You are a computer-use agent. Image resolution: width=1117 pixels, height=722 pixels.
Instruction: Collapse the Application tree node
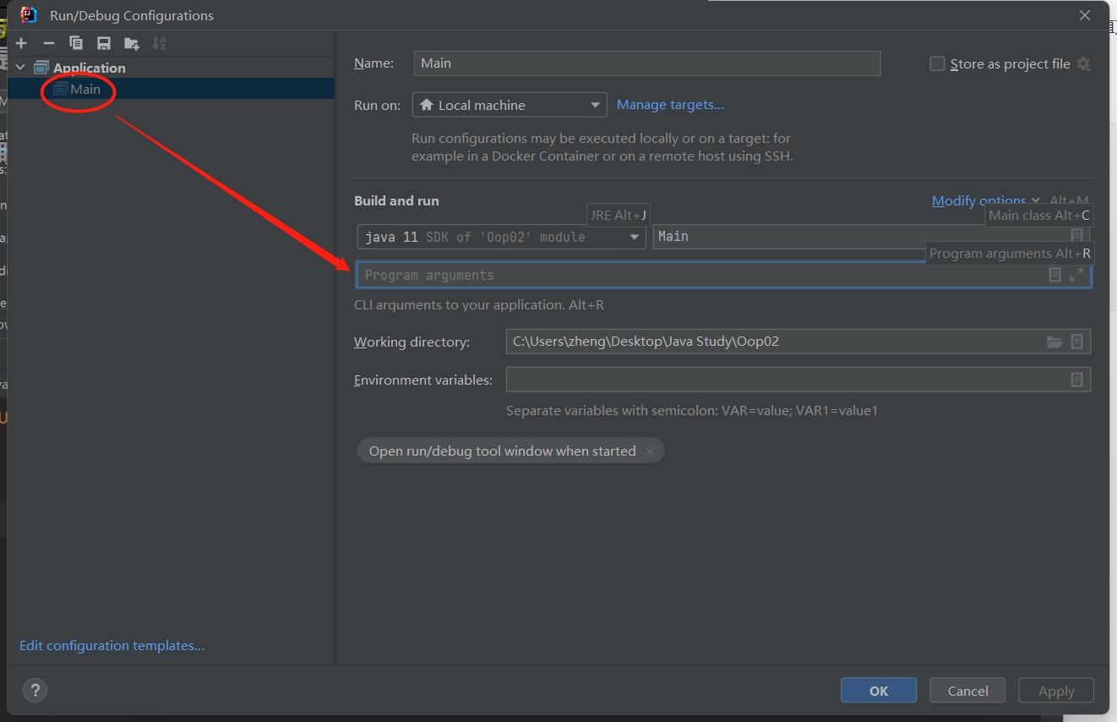[21, 68]
